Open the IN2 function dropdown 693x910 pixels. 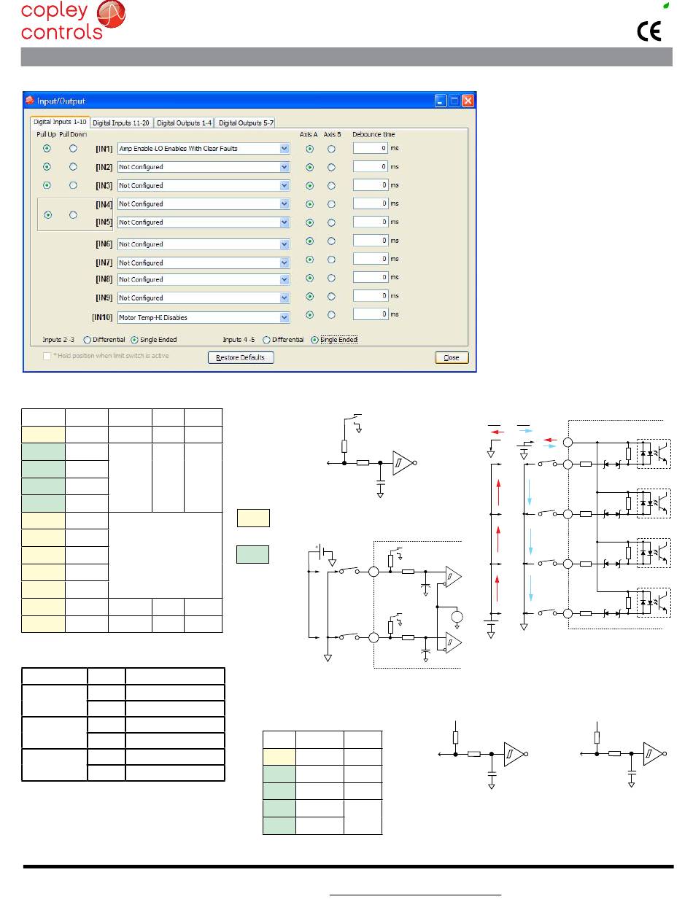284,167
